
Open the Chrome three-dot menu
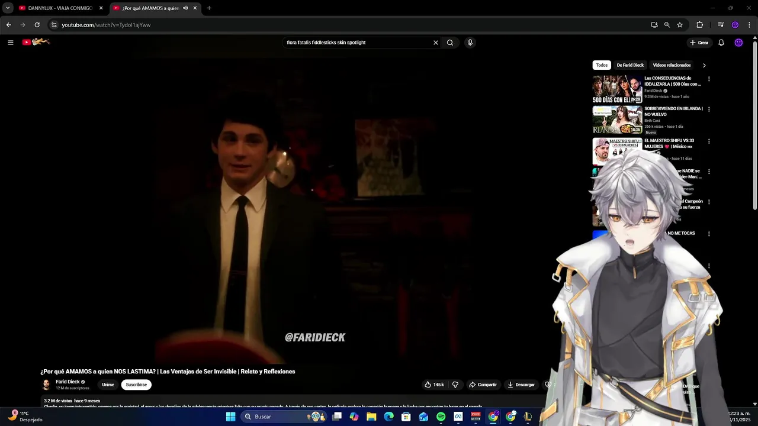749,25
